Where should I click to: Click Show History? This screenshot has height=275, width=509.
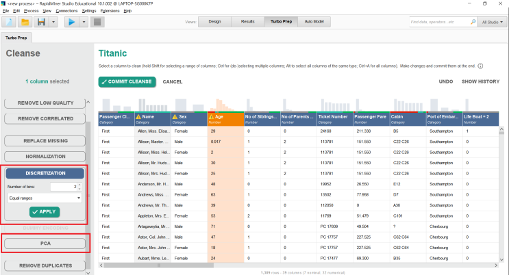[480, 81]
